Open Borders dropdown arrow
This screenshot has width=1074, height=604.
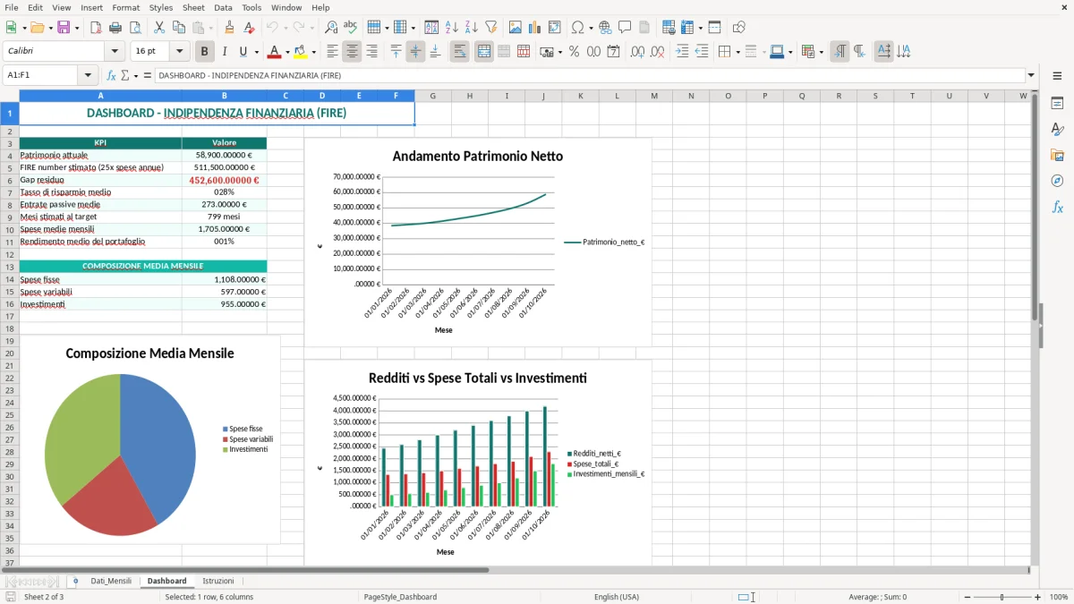click(x=737, y=52)
